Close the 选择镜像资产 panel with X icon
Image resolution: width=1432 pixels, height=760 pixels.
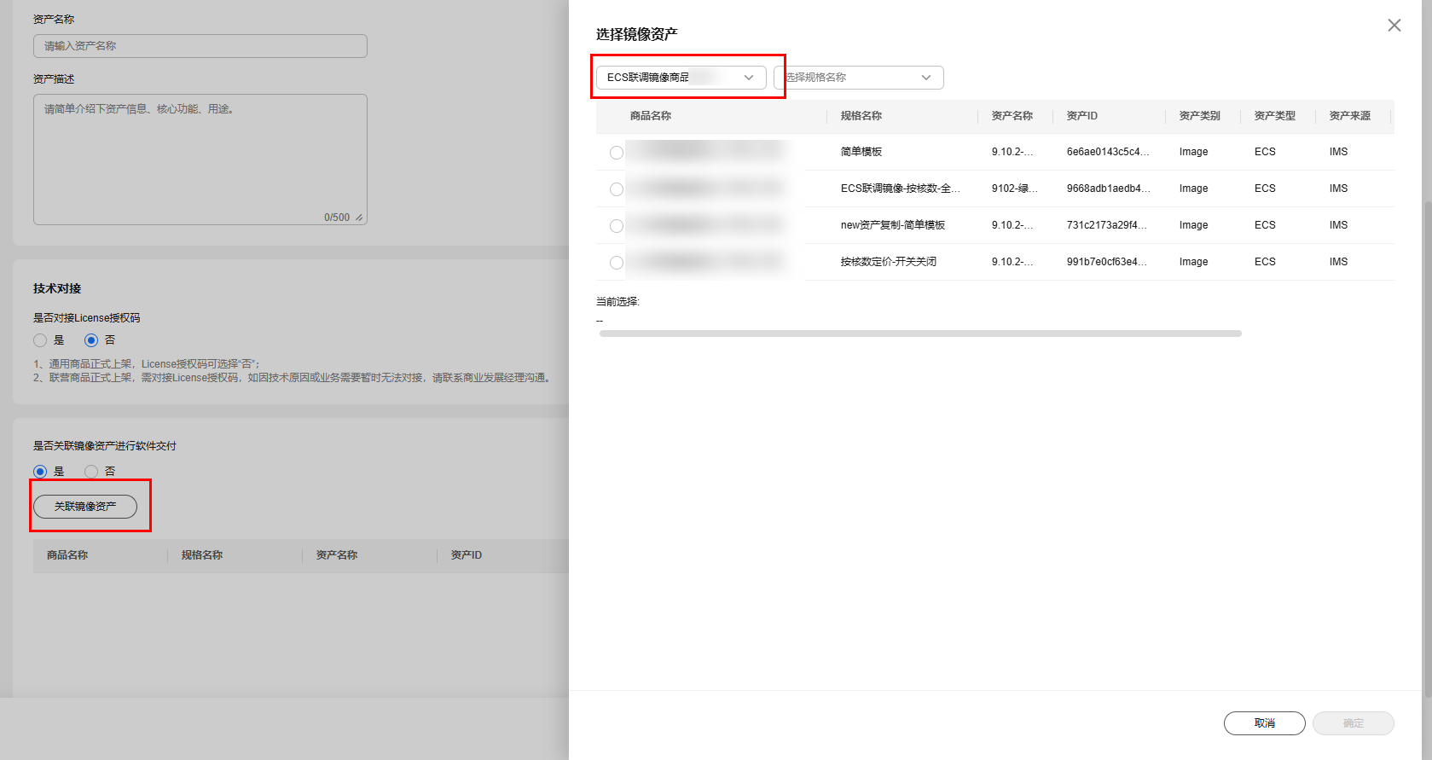coord(1394,26)
